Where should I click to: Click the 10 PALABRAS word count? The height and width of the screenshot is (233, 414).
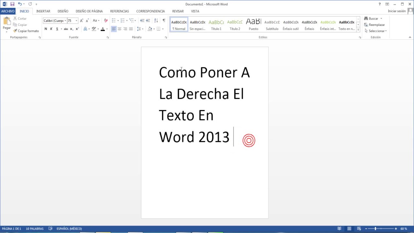[x=35, y=229]
